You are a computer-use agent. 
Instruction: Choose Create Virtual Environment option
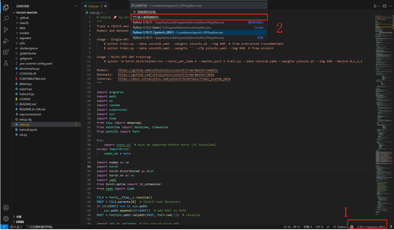(198, 12)
